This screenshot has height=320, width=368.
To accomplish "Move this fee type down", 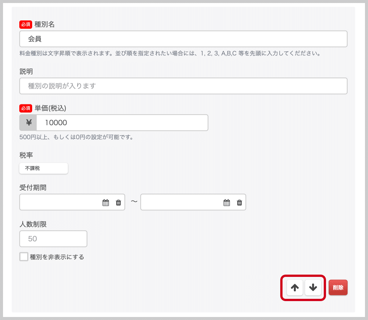I will [313, 287].
